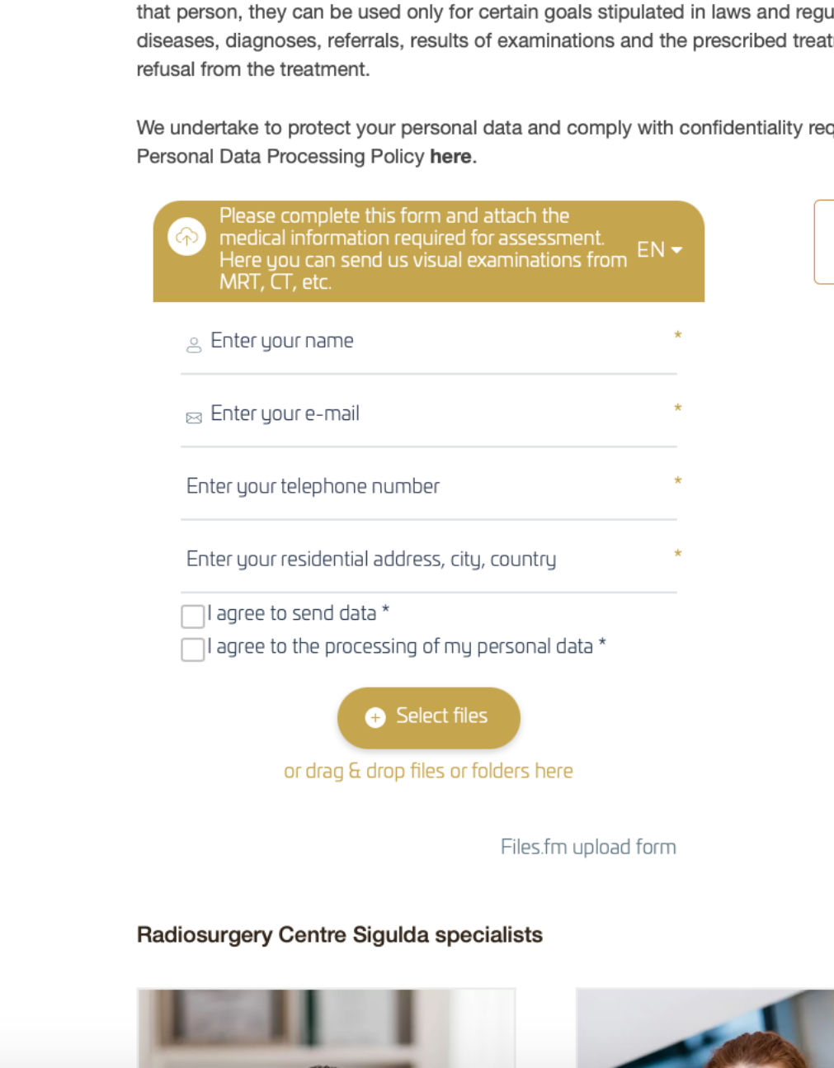Click the orange outlined box at right edge
This screenshot has height=1068, width=834.
tap(824, 242)
